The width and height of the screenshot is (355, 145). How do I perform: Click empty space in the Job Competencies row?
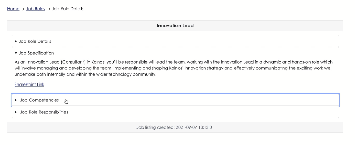(x=204, y=100)
